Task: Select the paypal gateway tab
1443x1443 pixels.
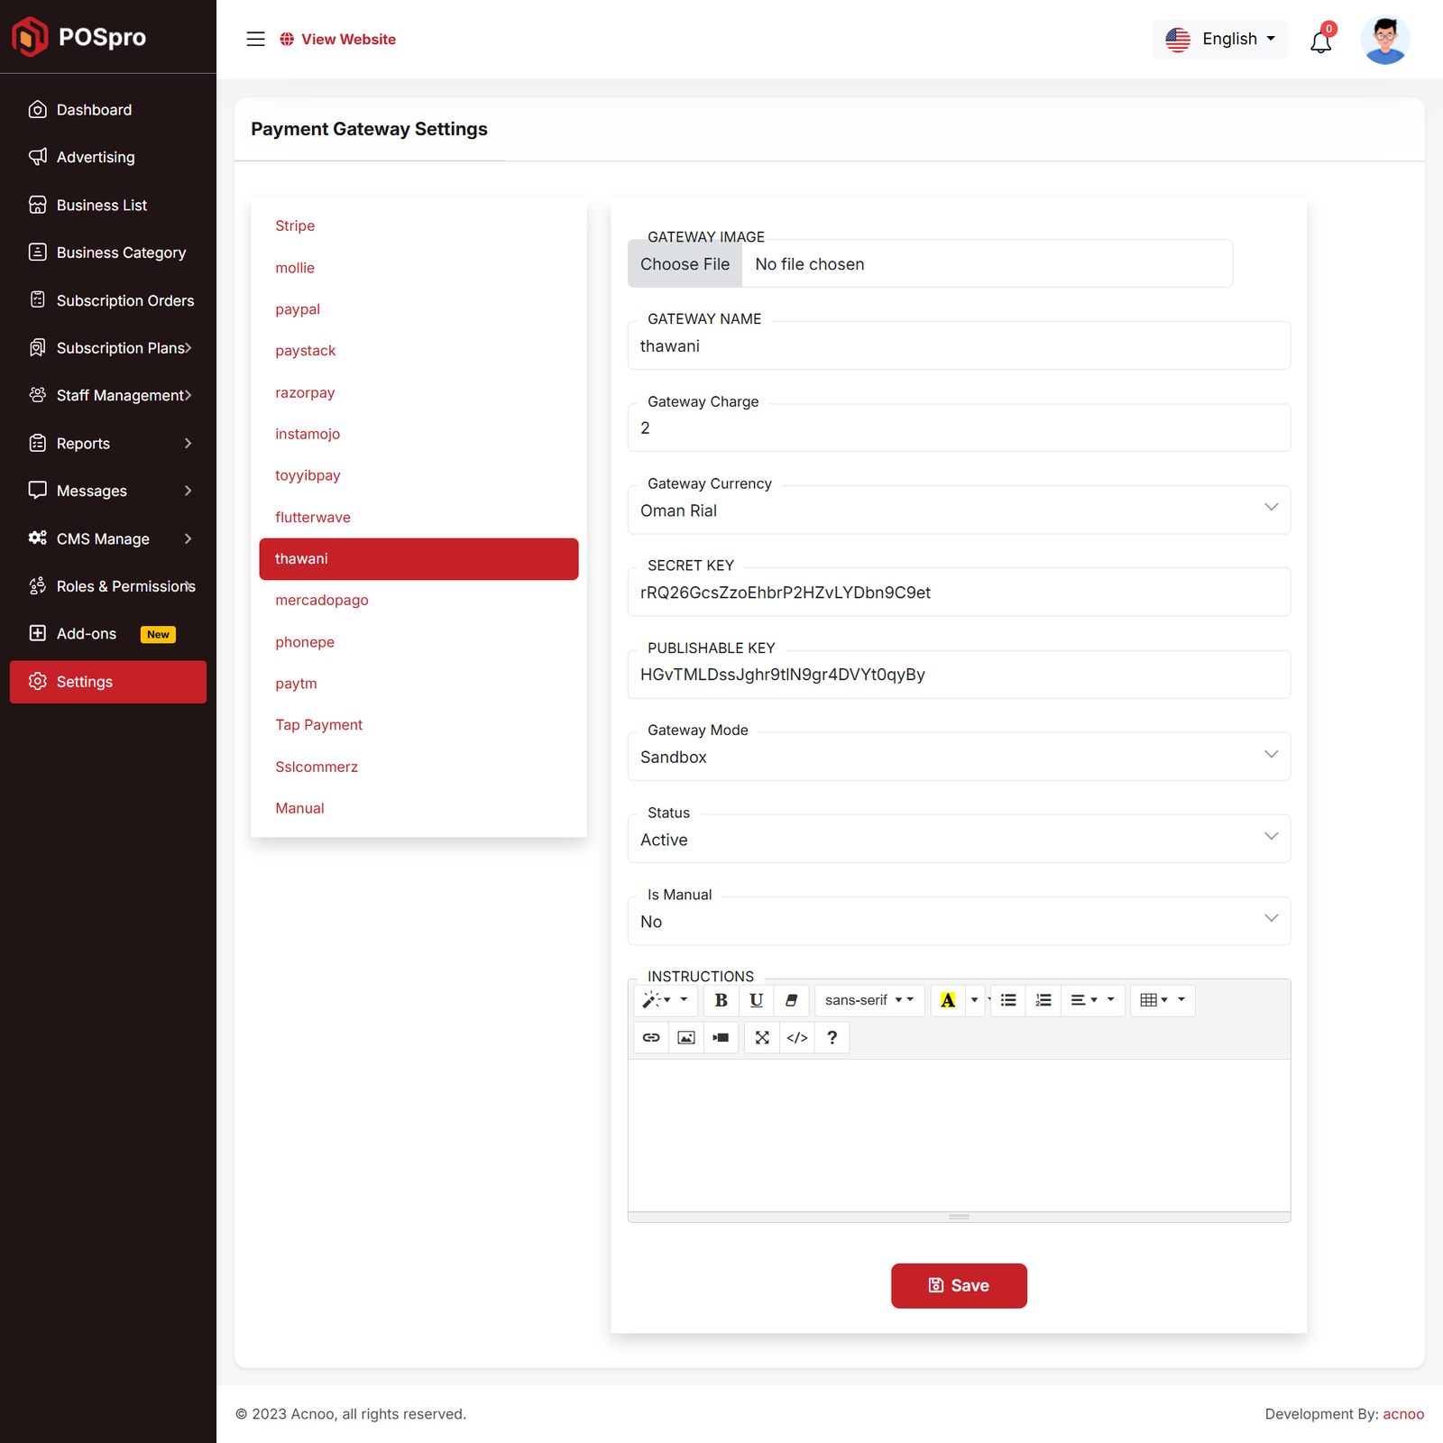Action: (298, 309)
